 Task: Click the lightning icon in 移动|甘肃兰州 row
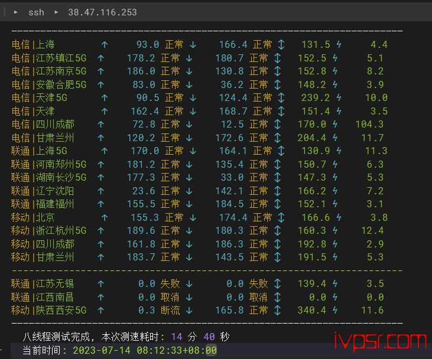[x=335, y=257]
